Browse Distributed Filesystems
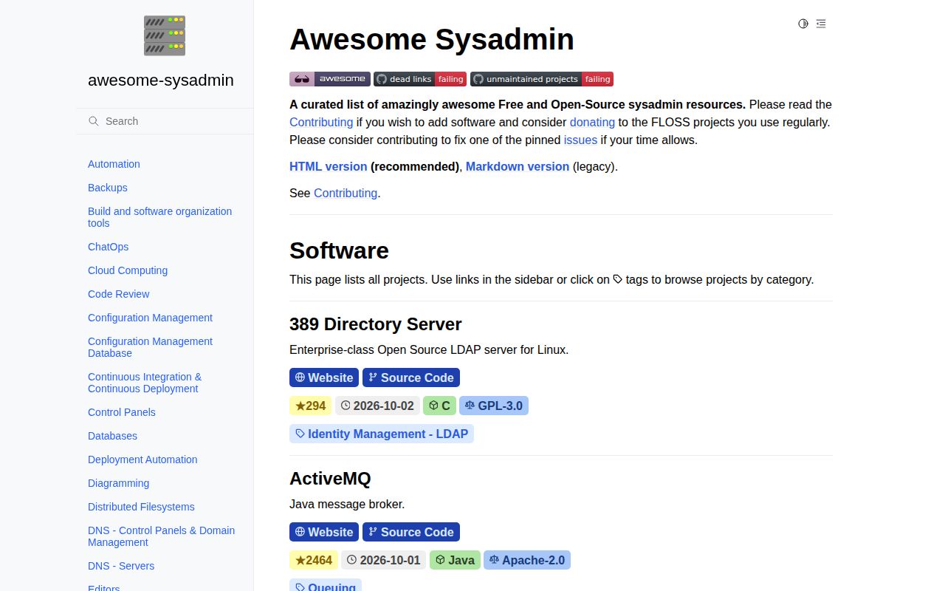945x591 pixels. pyautogui.click(x=142, y=507)
